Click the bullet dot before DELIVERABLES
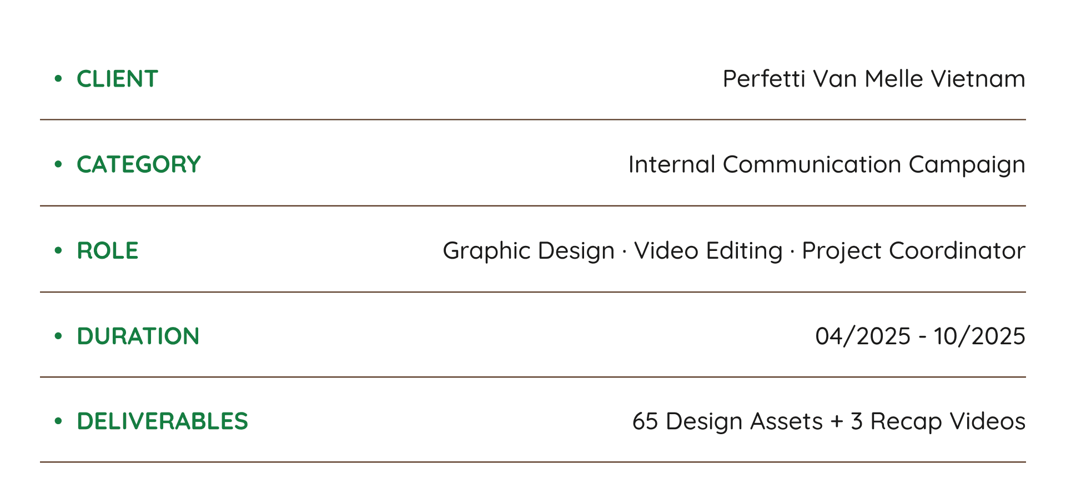This screenshot has width=1066, height=498. 58,421
